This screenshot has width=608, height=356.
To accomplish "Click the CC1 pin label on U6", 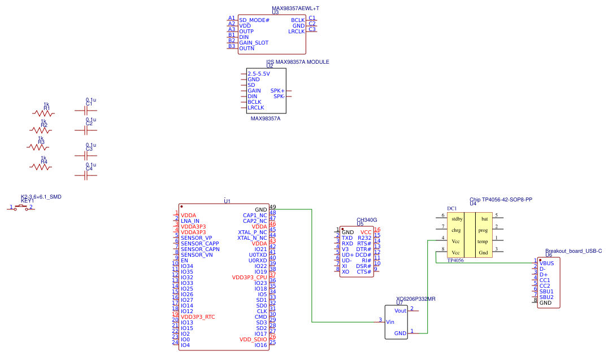I will click(545, 280).
